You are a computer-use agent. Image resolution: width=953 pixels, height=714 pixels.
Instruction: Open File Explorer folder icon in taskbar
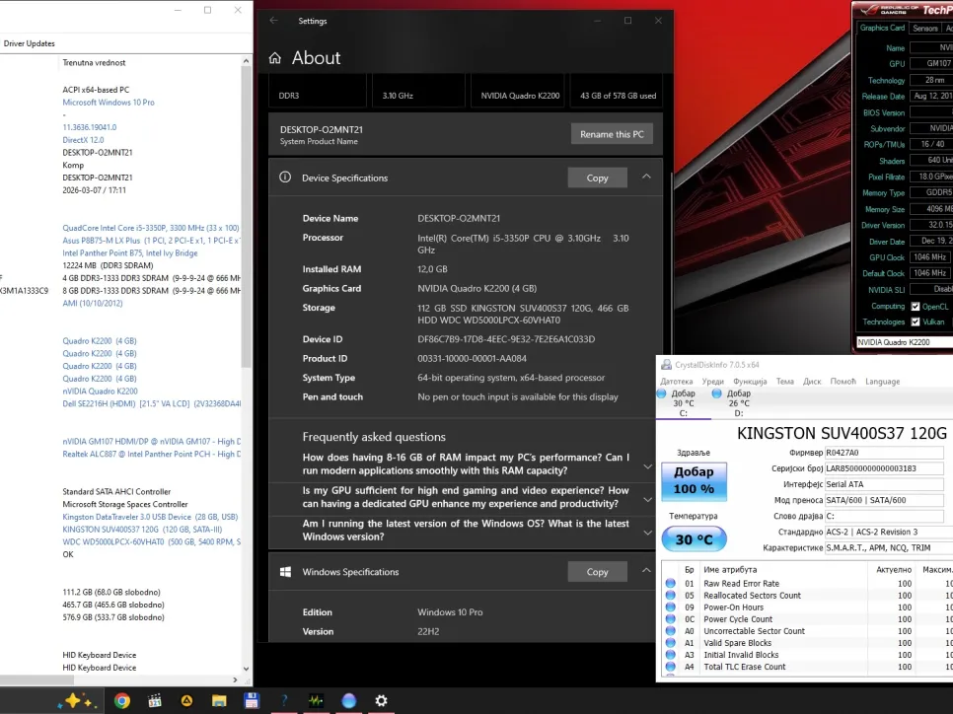(219, 700)
